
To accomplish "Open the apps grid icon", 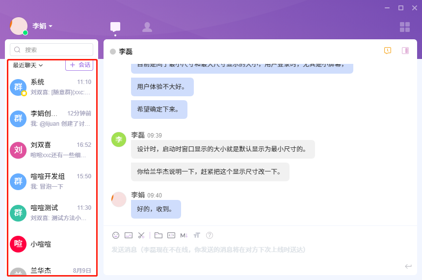I will coord(405,27).
